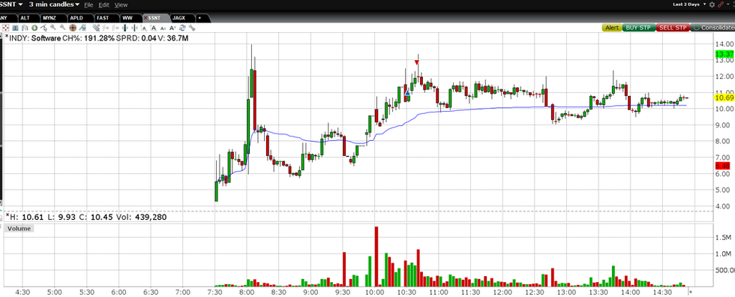
Task: Click the yellow Alert button
Action: 612,28
